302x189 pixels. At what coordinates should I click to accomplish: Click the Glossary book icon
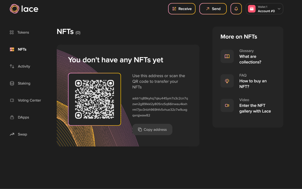pos(227,57)
